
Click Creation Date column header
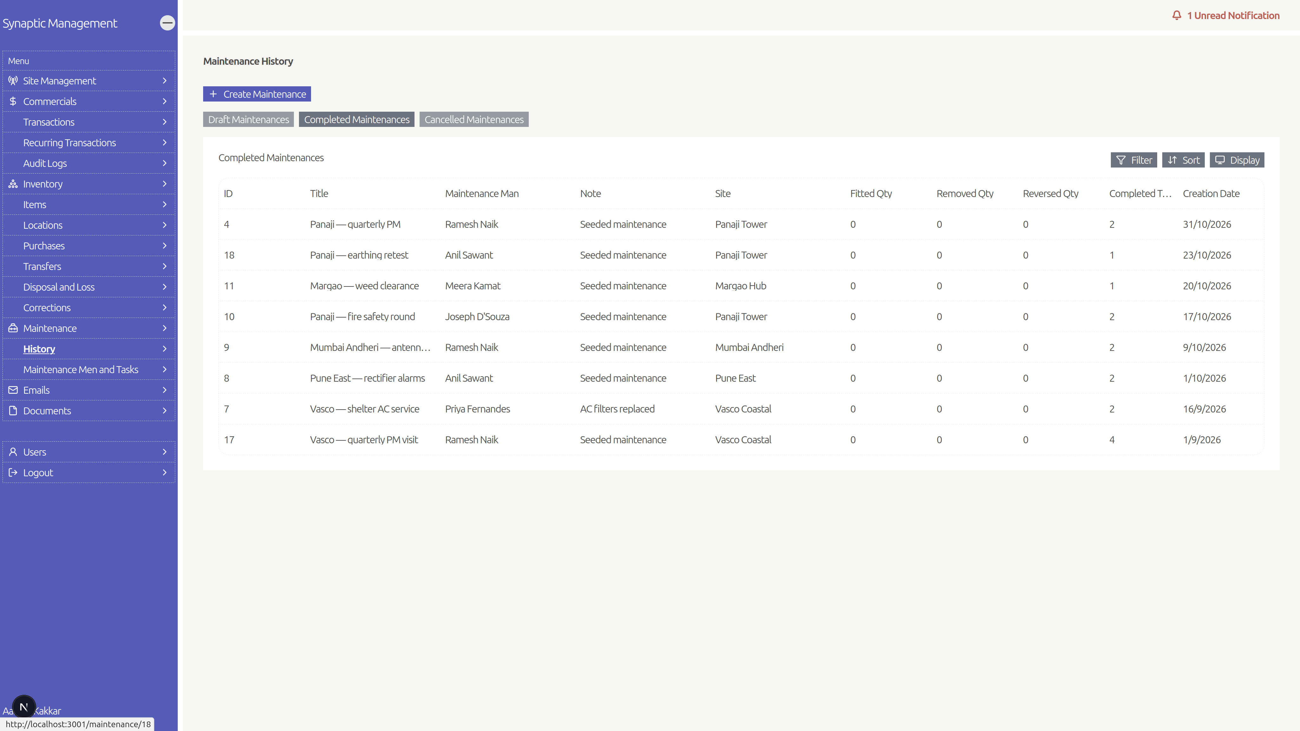point(1211,194)
